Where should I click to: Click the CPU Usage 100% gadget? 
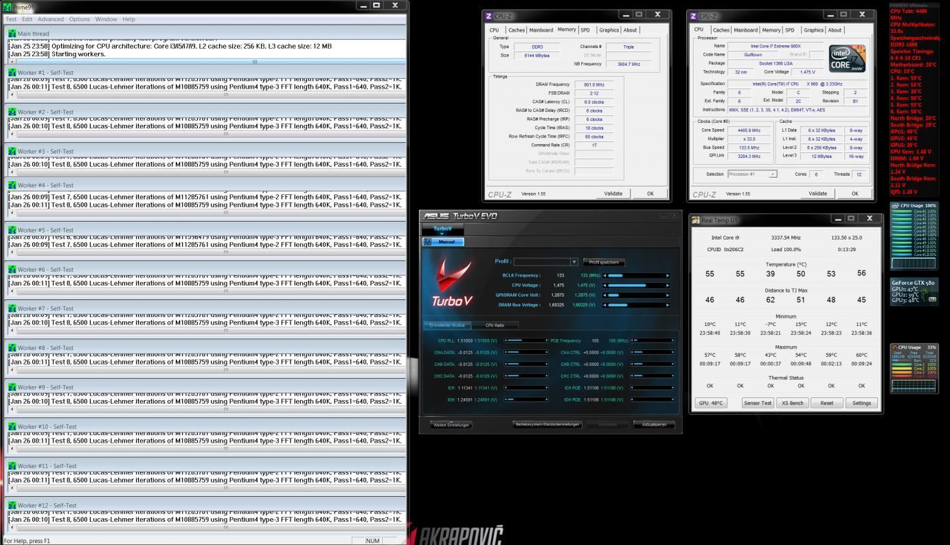914,235
